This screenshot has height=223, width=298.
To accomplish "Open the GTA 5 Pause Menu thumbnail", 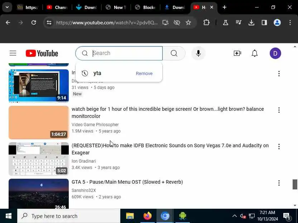I will (39, 194).
